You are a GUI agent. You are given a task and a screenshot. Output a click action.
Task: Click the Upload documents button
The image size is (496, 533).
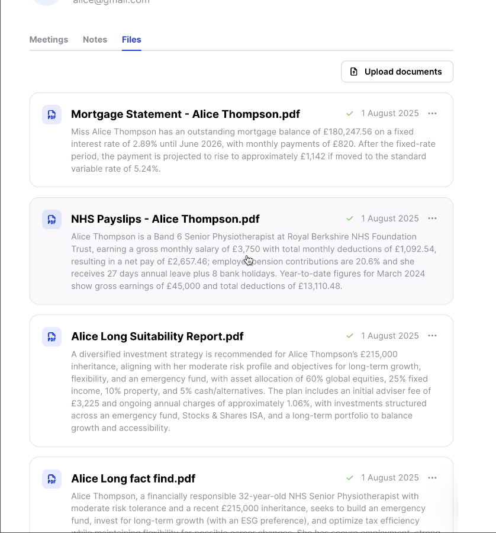click(397, 72)
